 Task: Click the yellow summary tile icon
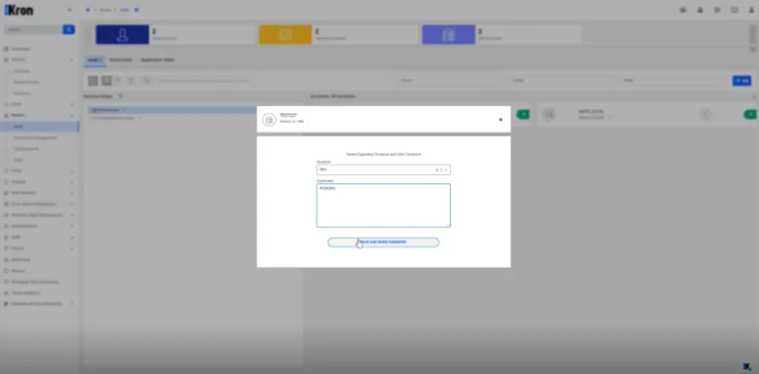285,35
